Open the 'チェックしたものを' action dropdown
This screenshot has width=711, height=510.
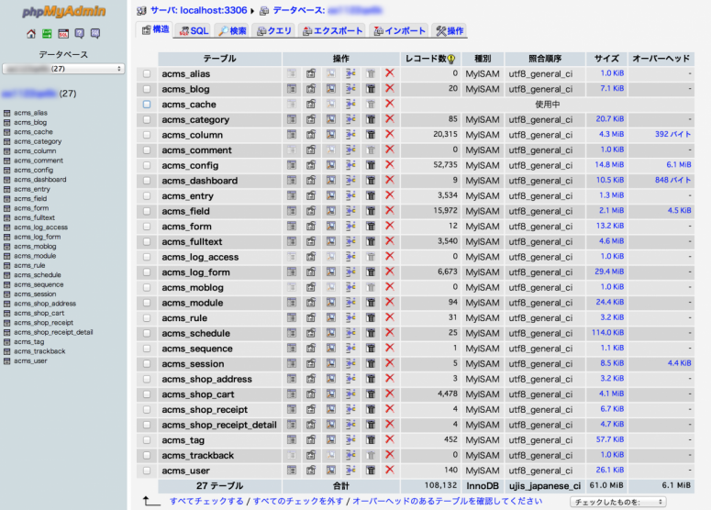coord(617,502)
